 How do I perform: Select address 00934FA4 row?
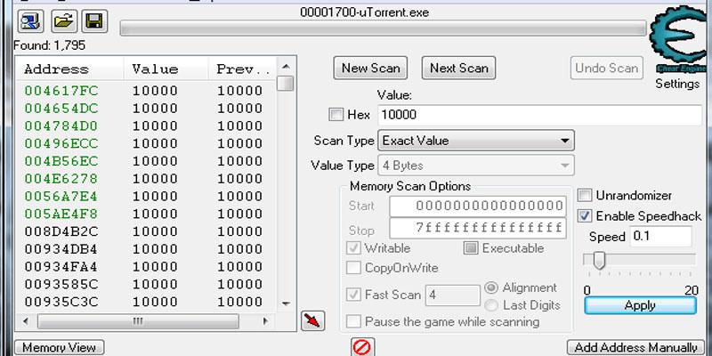[x=146, y=266]
